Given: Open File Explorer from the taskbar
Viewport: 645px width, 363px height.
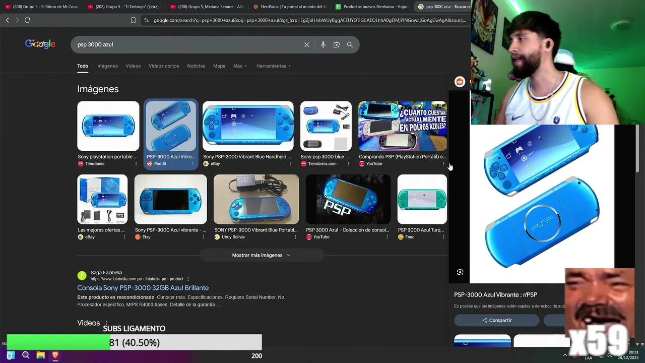Looking at the screenshot, I should (40, 355).
